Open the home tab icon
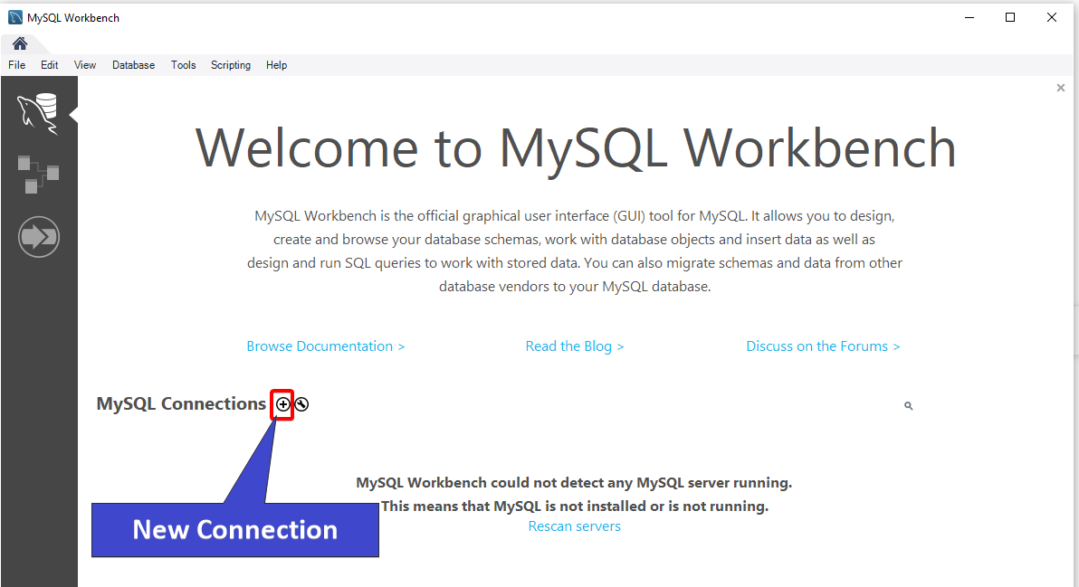Image resolution: width=1079 pixels, height=587 pixels. pyautogui.click(x=20, y=43)
